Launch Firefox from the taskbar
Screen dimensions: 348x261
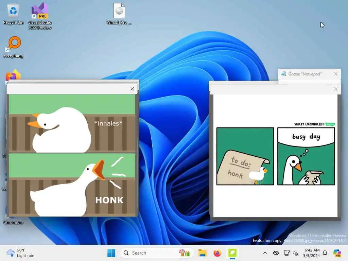pyautogui.click(x=217, y=253)
